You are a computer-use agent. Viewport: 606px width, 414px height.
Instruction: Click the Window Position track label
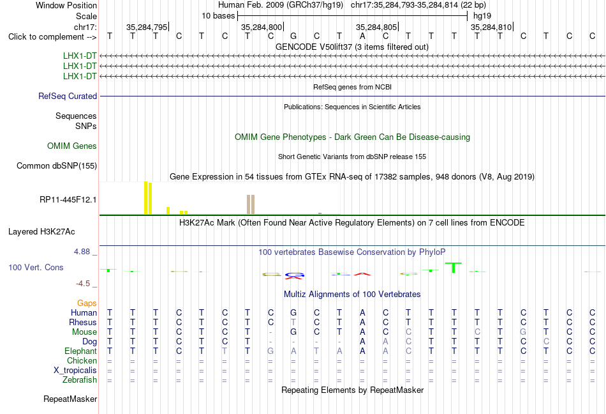pyautogui.click(x=66, y=5)
